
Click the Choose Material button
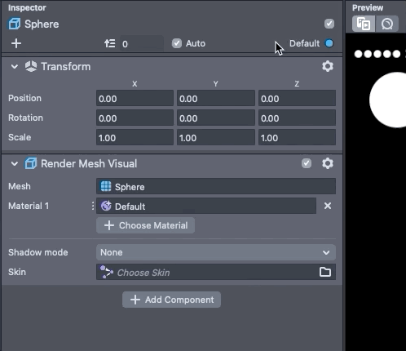pos(145,225)
